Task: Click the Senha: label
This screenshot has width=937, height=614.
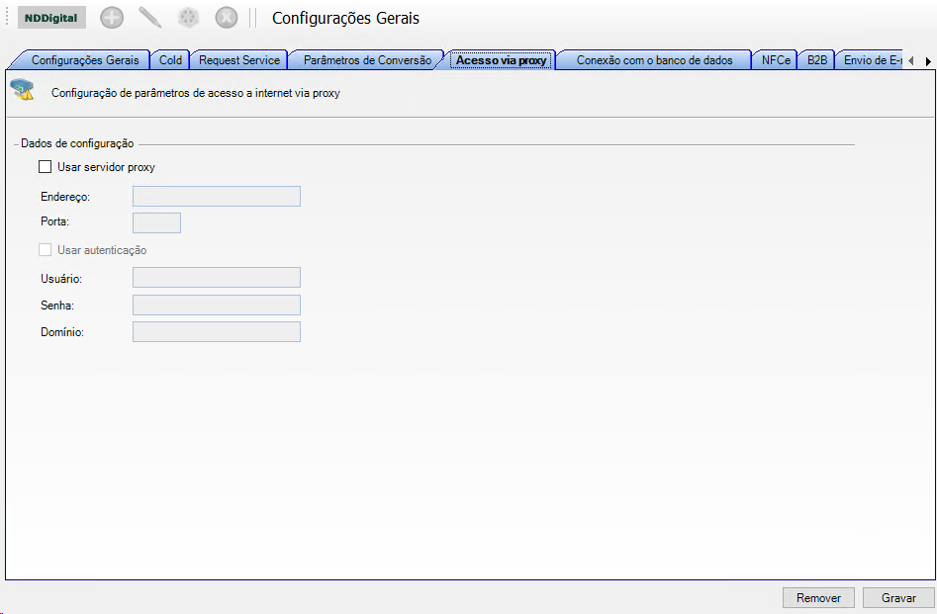Action: click(57, 306)
